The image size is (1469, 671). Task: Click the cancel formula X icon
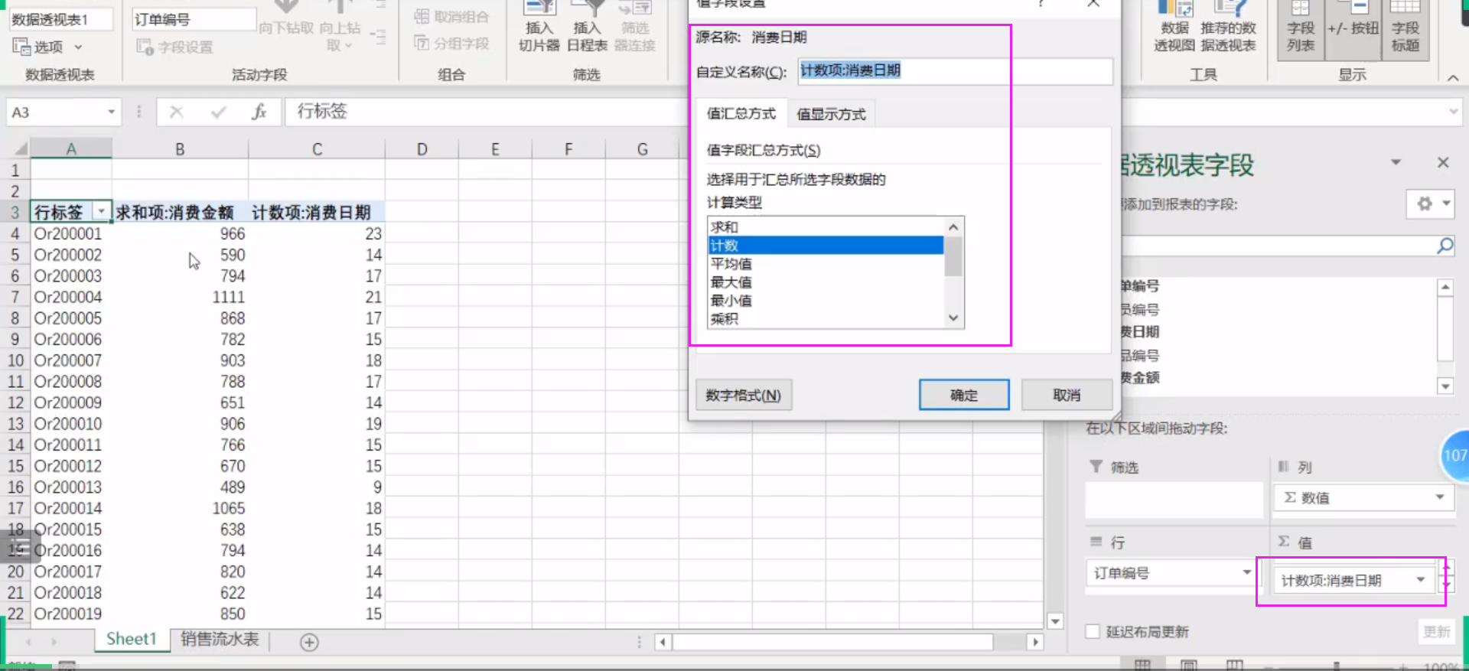[177, 112]
